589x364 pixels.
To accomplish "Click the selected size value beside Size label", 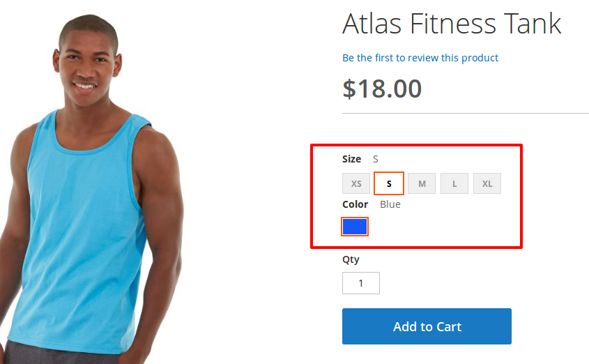I will 376,159.
